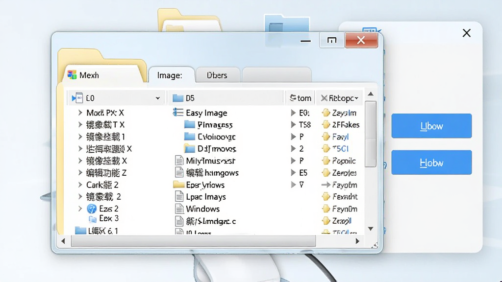This screenshot has height=282, width=502.
Task: Select the Lpac Imays file icon
Action: point(179,197)
